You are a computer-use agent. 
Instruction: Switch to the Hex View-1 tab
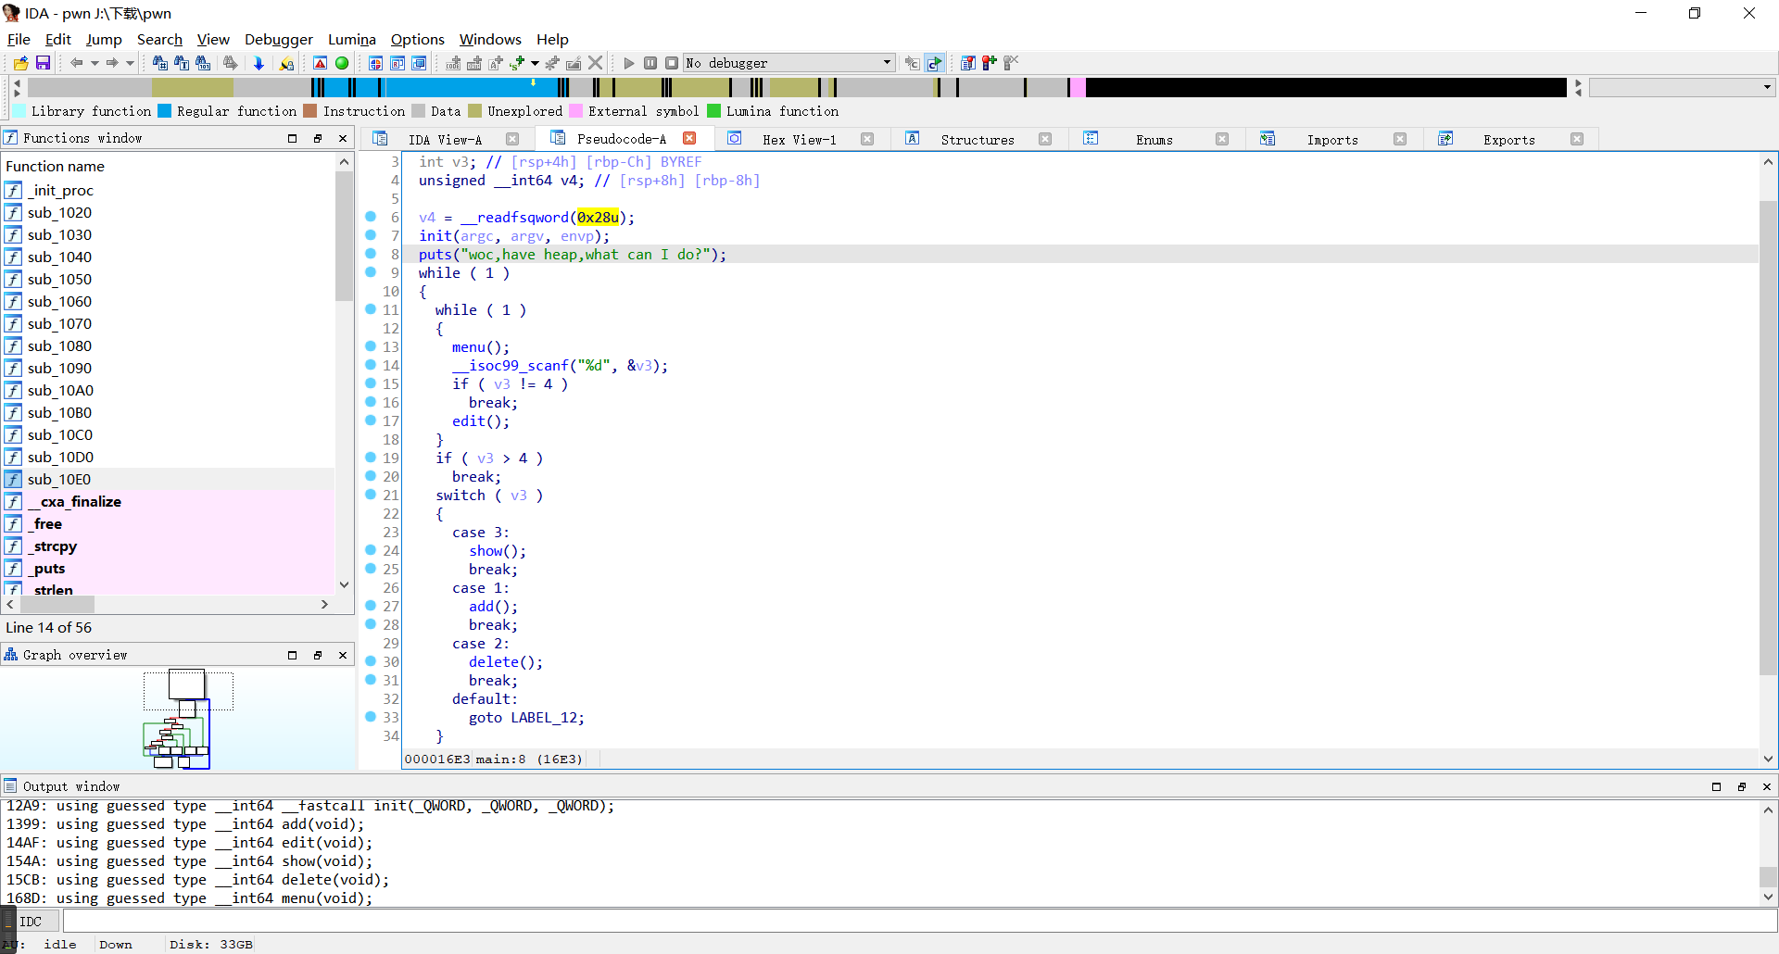click(799, 139)
